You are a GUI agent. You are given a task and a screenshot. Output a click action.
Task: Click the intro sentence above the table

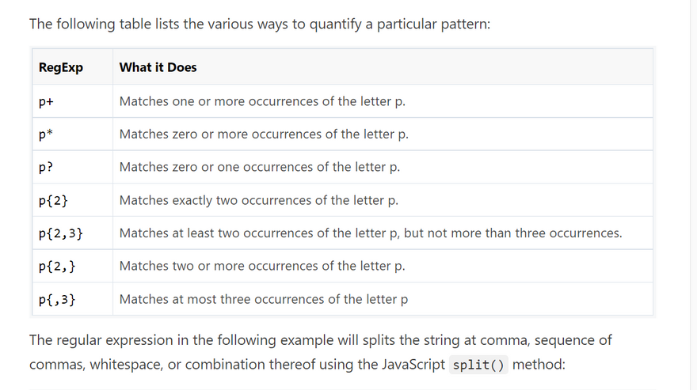click(260, 24)
